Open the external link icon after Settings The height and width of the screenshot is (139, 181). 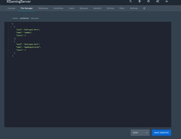(144, 8)
